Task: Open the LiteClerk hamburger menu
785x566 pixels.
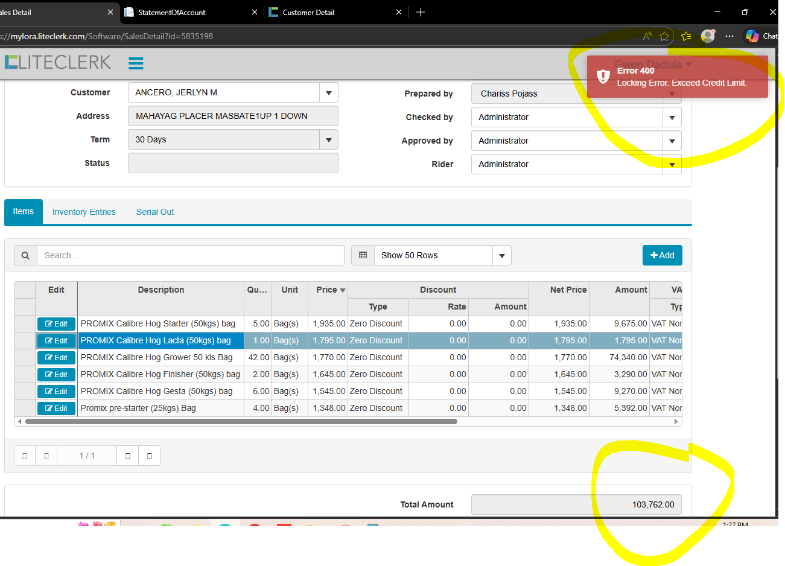Action: click(x=136, y=63)
